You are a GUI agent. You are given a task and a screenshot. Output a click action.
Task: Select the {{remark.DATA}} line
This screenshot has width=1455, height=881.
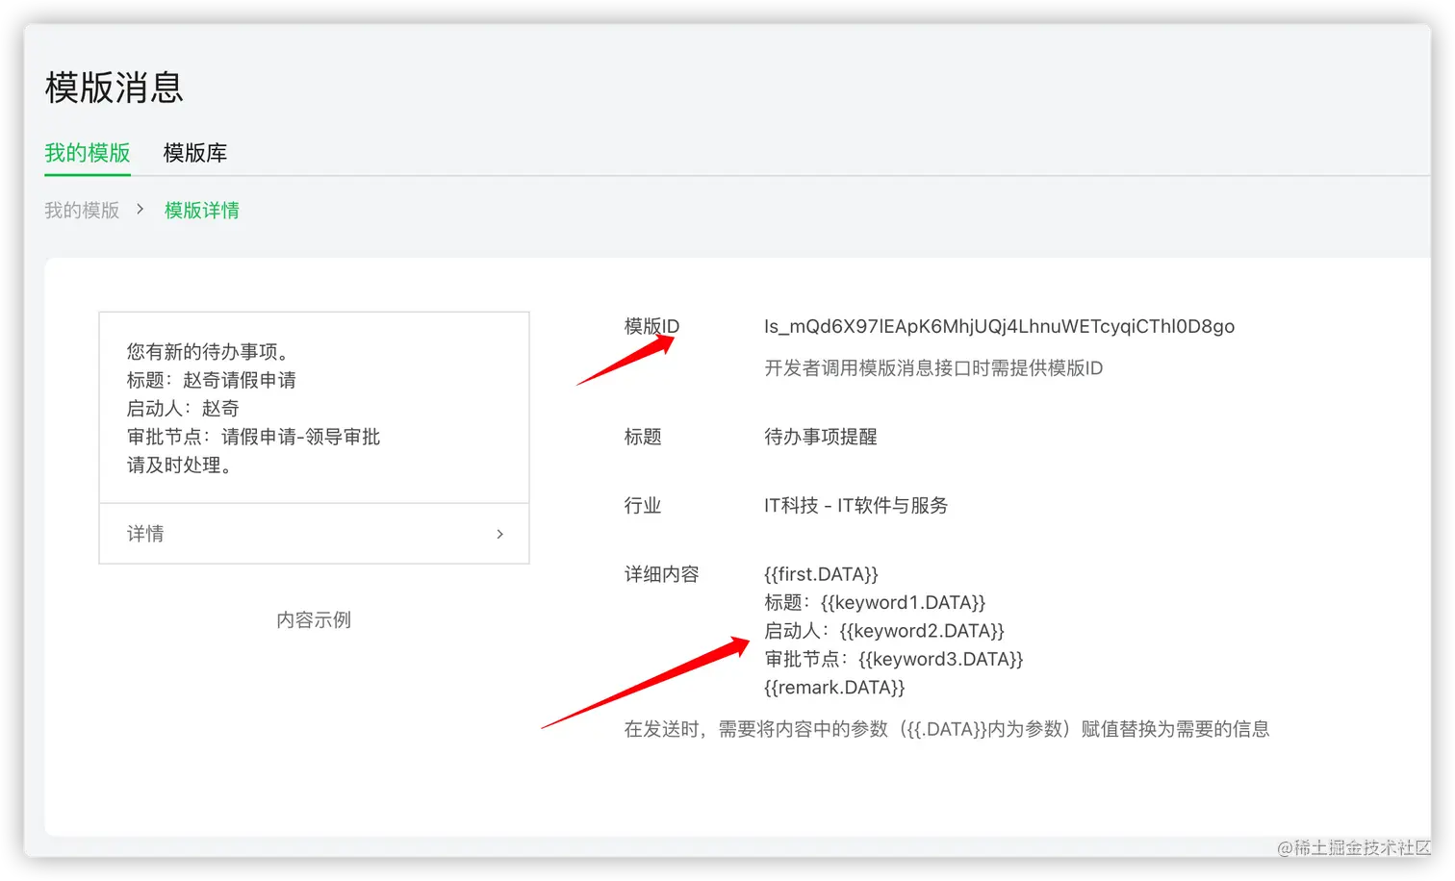tap(834, 688)
